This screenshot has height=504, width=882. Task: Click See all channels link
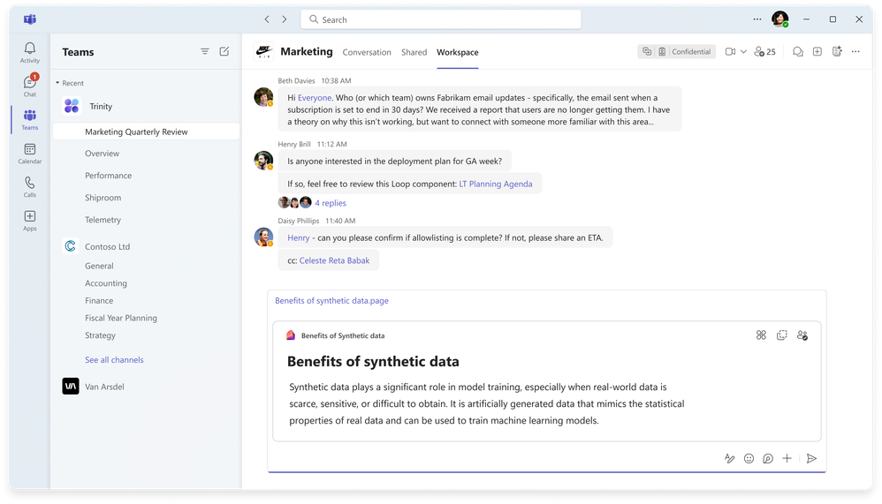(x=114, y=360)
